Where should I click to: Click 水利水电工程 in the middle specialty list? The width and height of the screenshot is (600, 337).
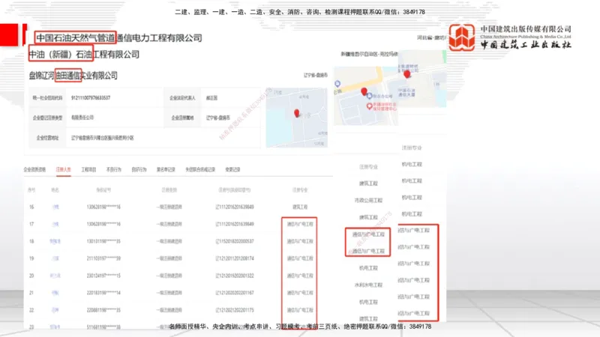368,285
